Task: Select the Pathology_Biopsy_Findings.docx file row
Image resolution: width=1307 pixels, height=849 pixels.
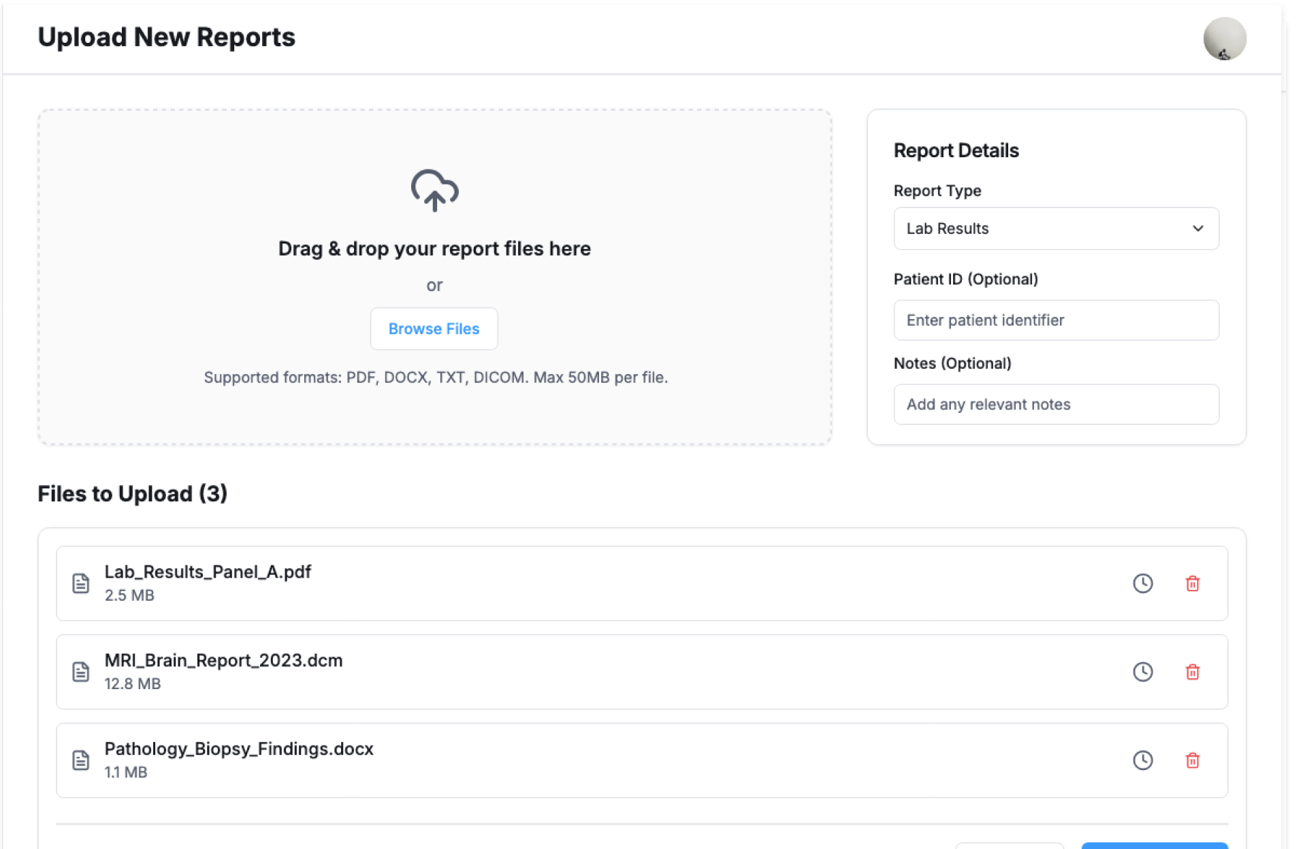Action: [641, 761]
